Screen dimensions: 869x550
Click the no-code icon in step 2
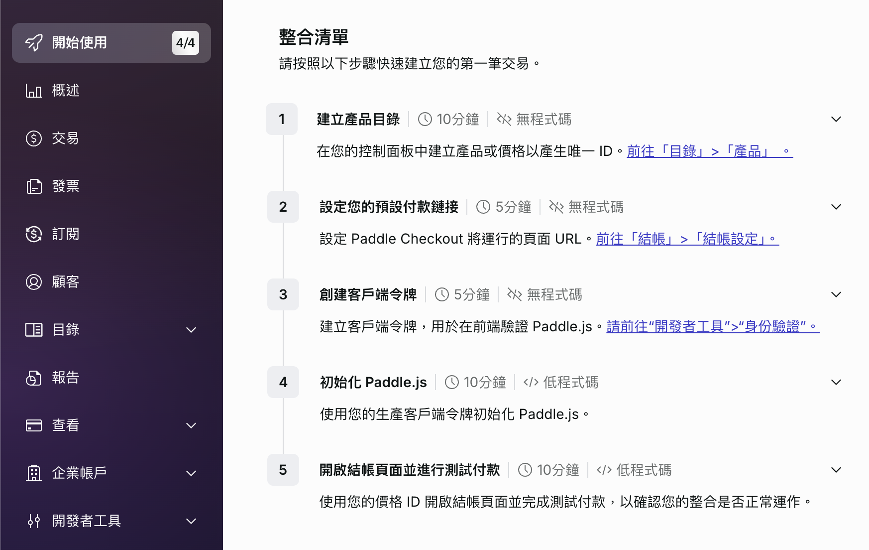coord(556,207)
